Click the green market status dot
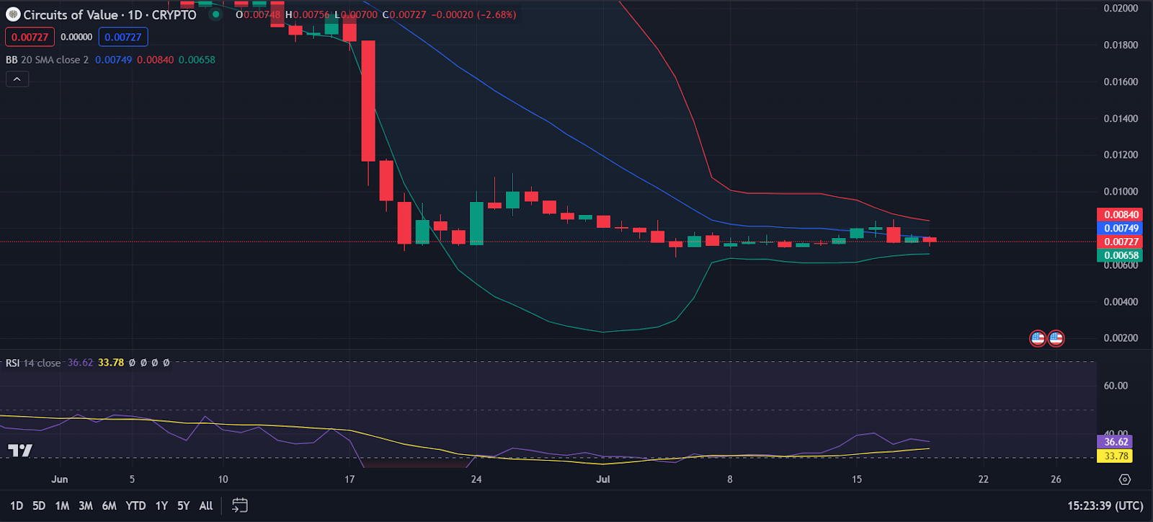 [x=215, y=14]
